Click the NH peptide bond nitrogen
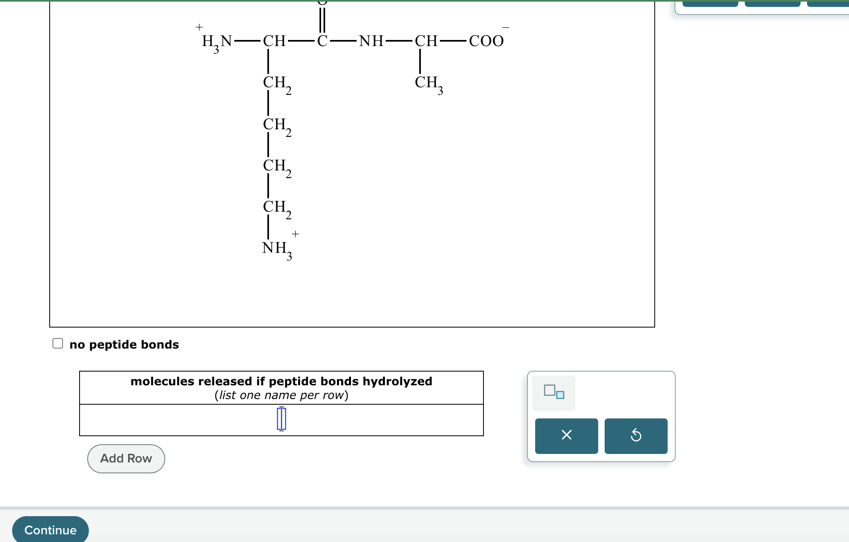This screenshot has width=849, height=542. coord(371,41)
